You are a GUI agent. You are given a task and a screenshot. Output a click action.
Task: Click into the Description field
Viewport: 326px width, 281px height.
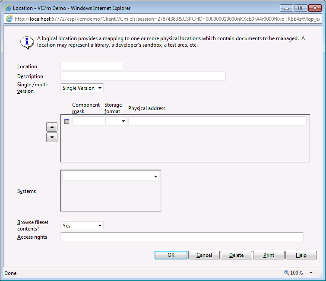143,76
